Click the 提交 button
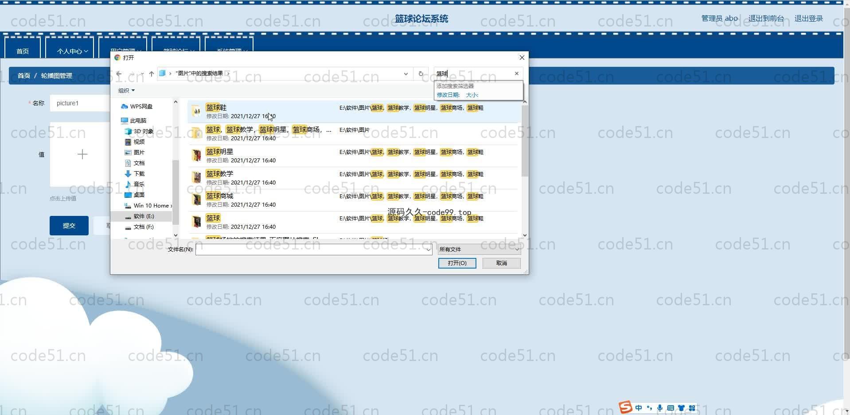 pyautogui.click(x=69, y=226)
